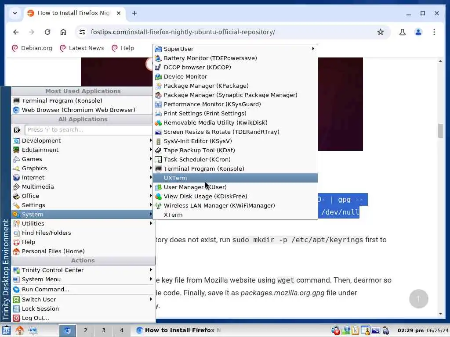Launch View Disk Usage (KDiskFree)
Viewport: 450px width, 337px height.
pos(235,196)
